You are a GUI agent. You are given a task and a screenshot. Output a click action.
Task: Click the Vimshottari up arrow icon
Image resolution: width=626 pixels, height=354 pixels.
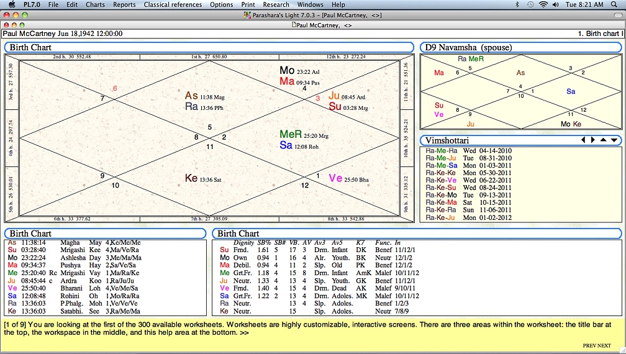point(603,140)
